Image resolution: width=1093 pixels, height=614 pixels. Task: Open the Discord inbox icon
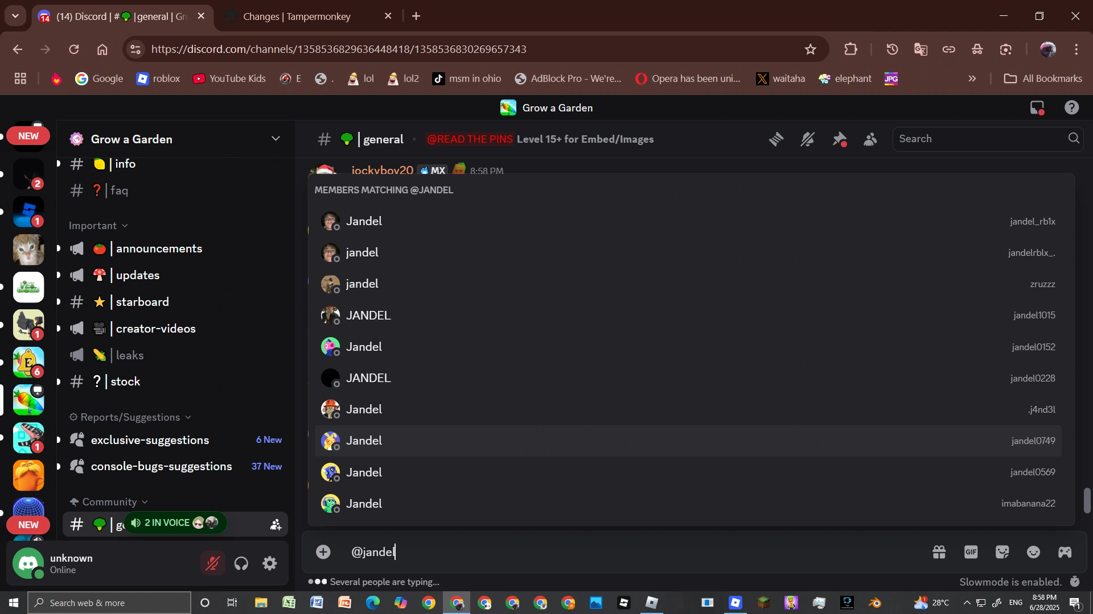click(1037, 107)
